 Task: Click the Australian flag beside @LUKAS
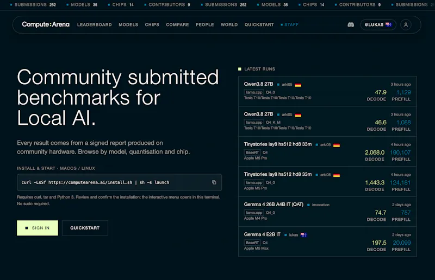click(x=388, y=24)
